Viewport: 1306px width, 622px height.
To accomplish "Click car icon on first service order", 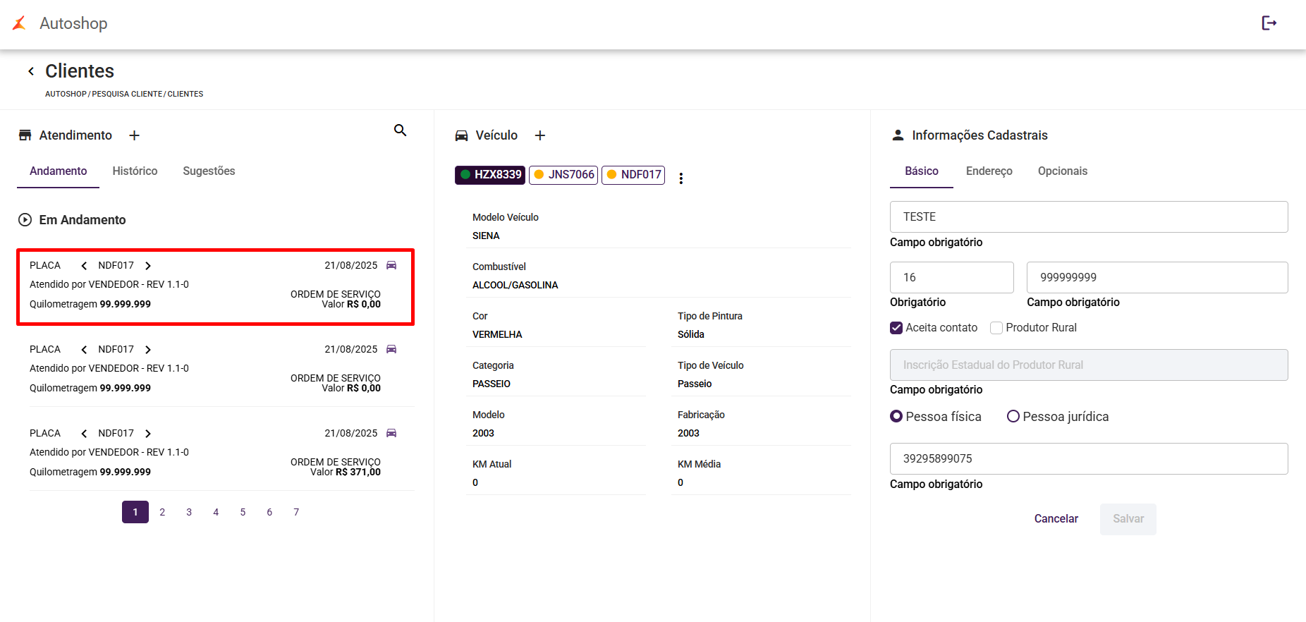I will tap(391, 265).
